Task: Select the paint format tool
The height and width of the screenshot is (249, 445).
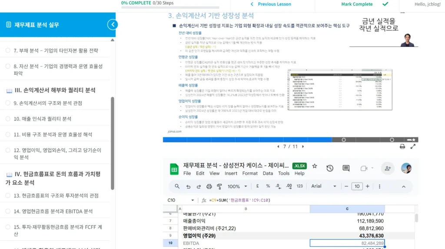Action: point(219,186)
